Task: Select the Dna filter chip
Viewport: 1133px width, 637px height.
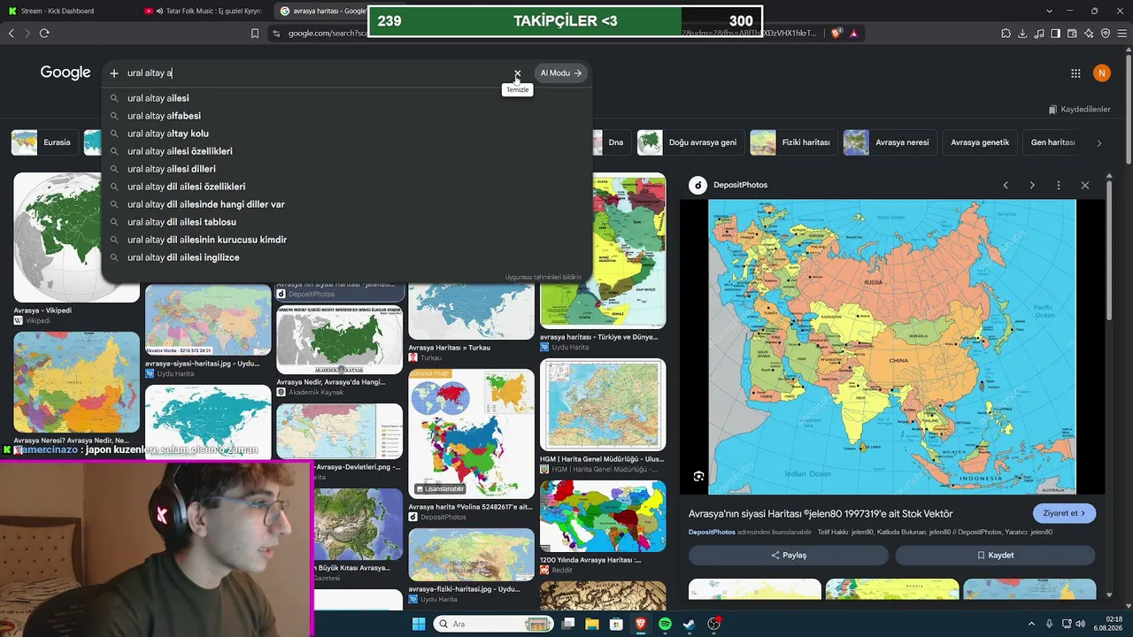Action: [611, 142]
